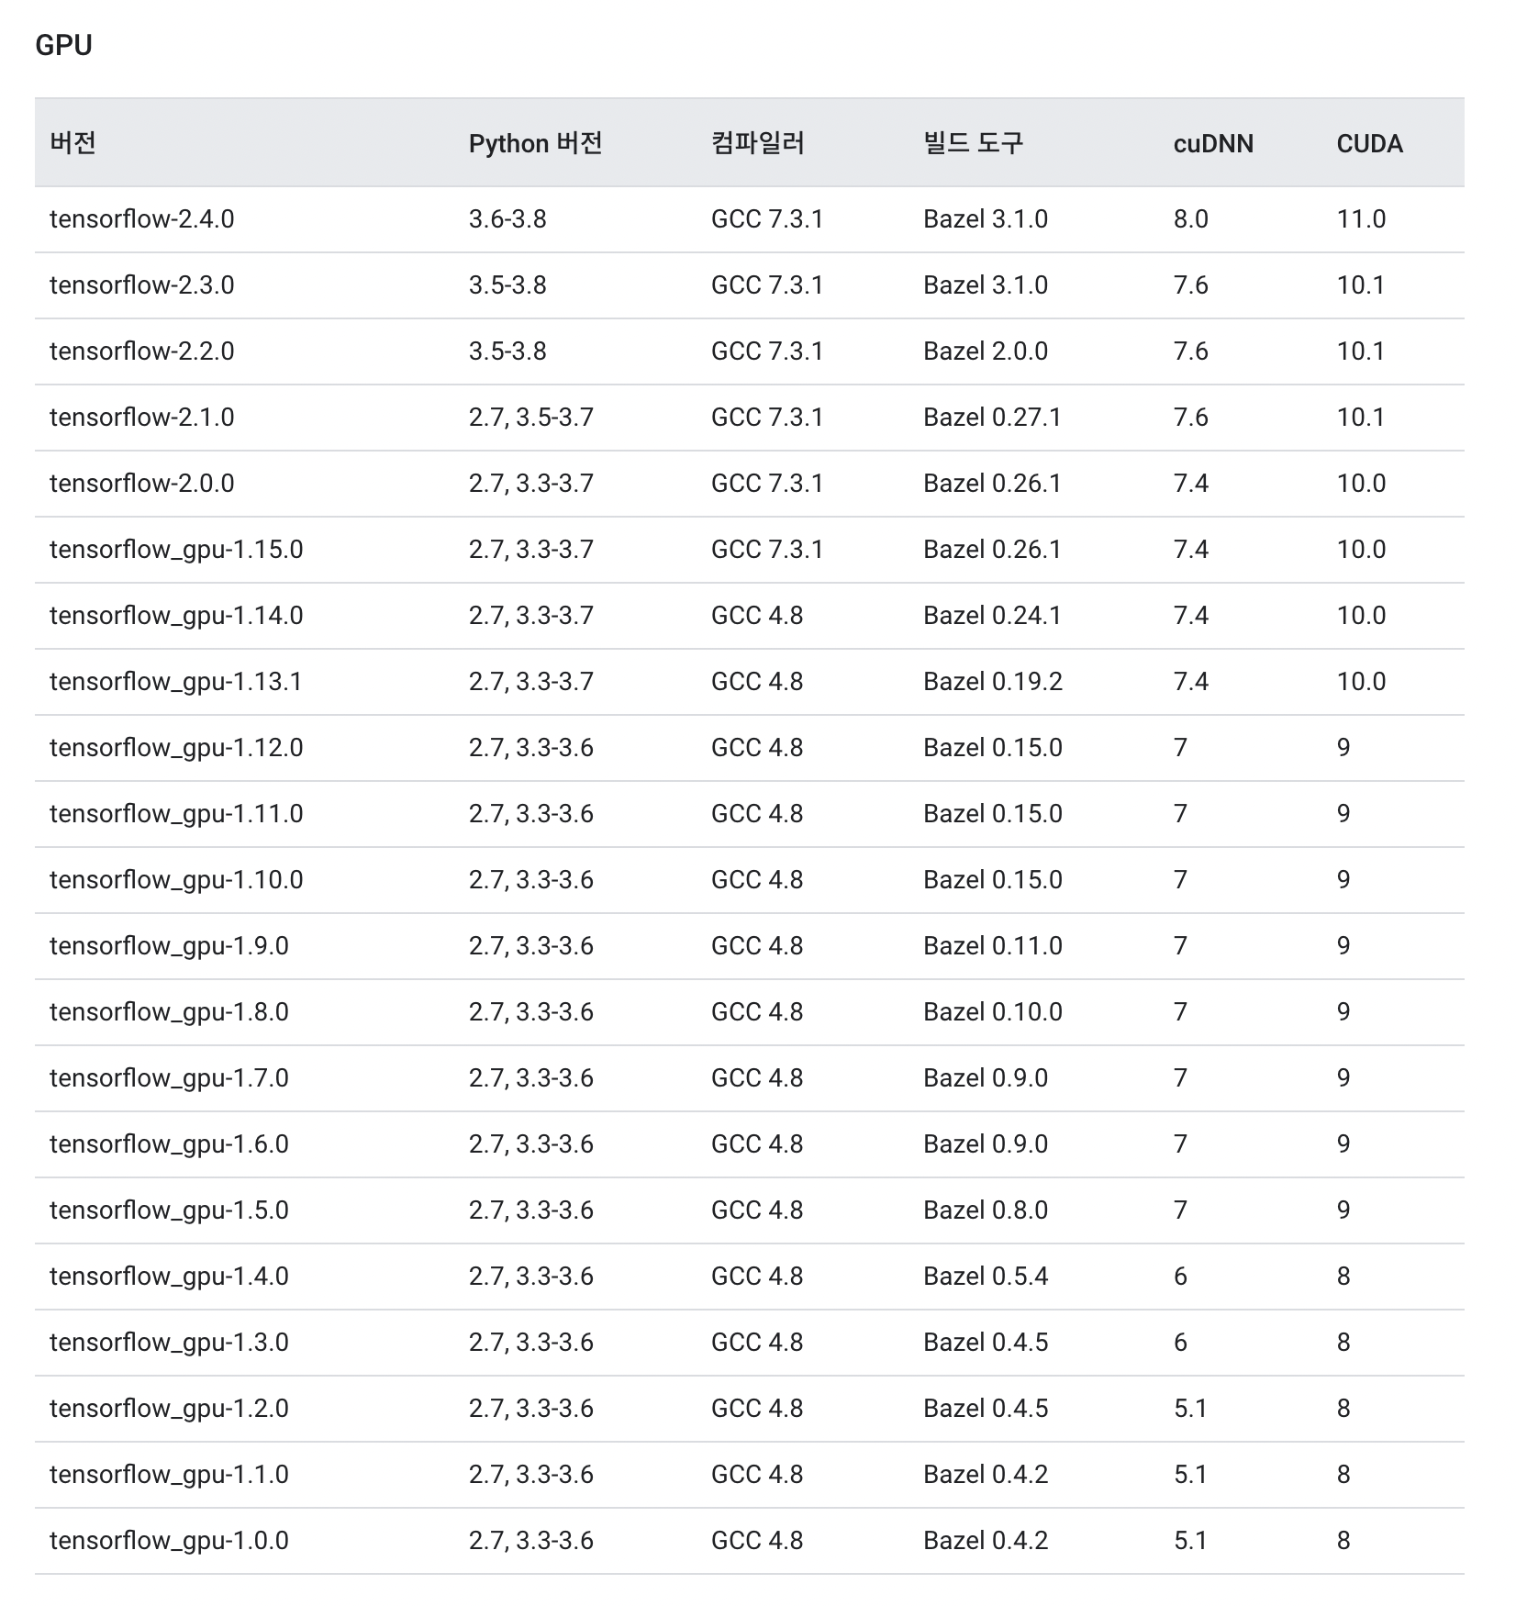Select the tensorflow_gpu-1.14.0 cell
This screenshot has height=1606, width=1516.
coord(176,616)
